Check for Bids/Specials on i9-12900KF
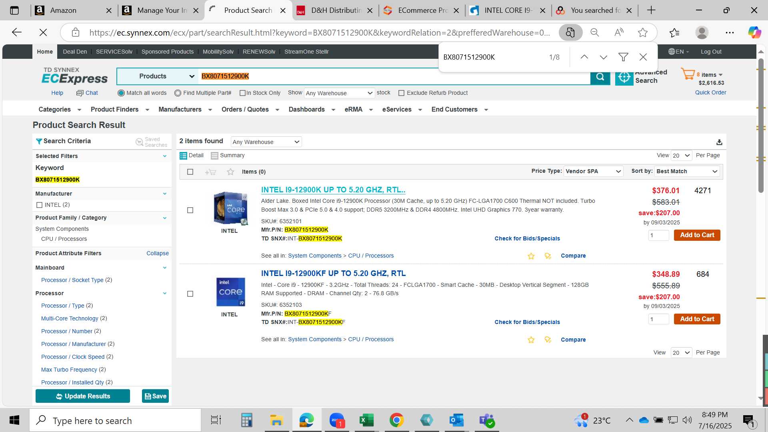The height and width of the screenshot is (432, 768). [527, 322]
